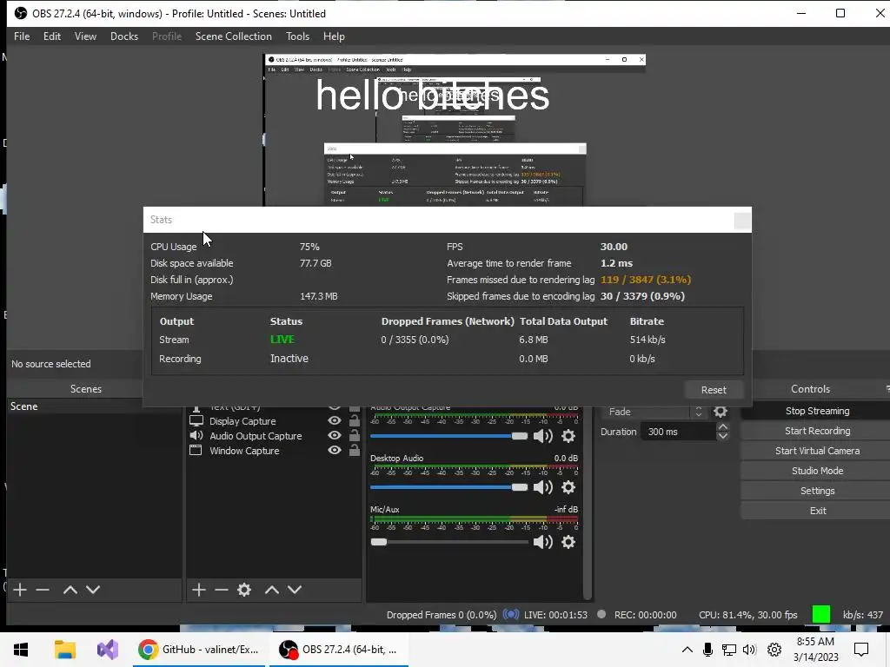The image size is (890, 667).
Task: Open Fade transition properties gear
Action: [x=721, y=412]
